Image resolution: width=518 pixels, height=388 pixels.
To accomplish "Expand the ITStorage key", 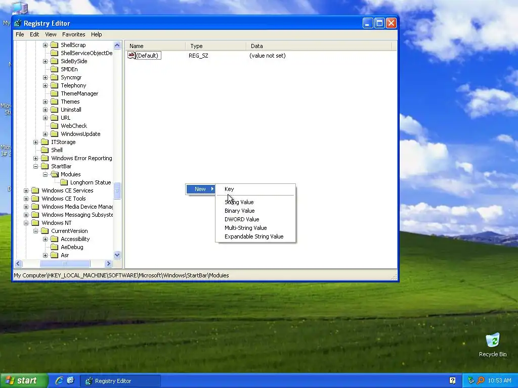I will (x=36, y=142).
